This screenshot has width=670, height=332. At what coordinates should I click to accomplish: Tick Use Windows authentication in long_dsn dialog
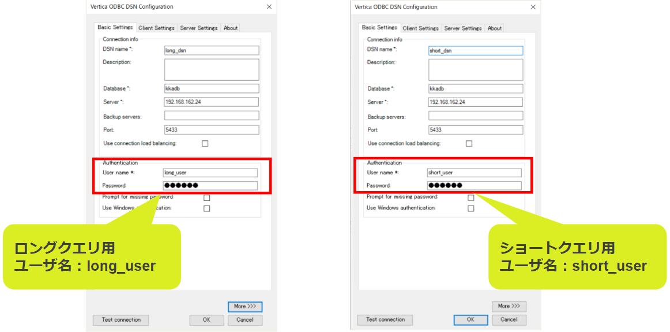(206, 208)
